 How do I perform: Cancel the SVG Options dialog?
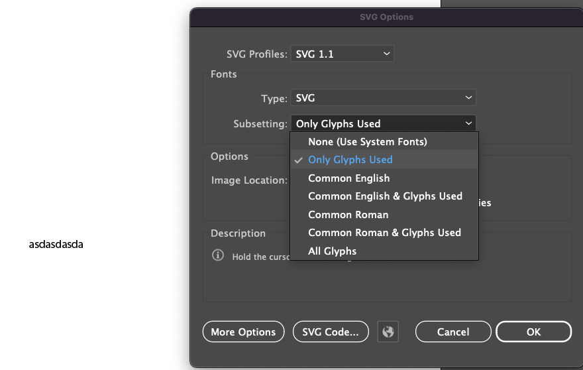pyautogui.click(x=453, y=332)
